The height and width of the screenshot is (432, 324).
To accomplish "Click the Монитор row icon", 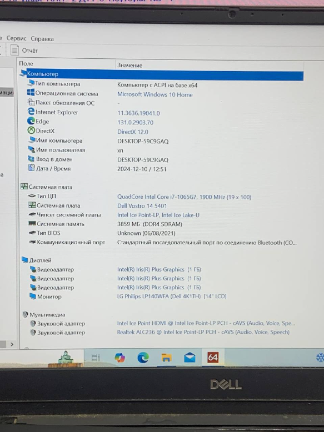I will point(33,296).
